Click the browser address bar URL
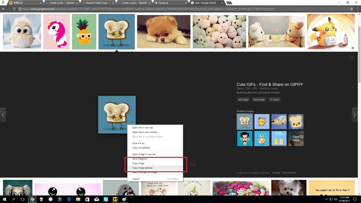 click(x=141, y=8)
